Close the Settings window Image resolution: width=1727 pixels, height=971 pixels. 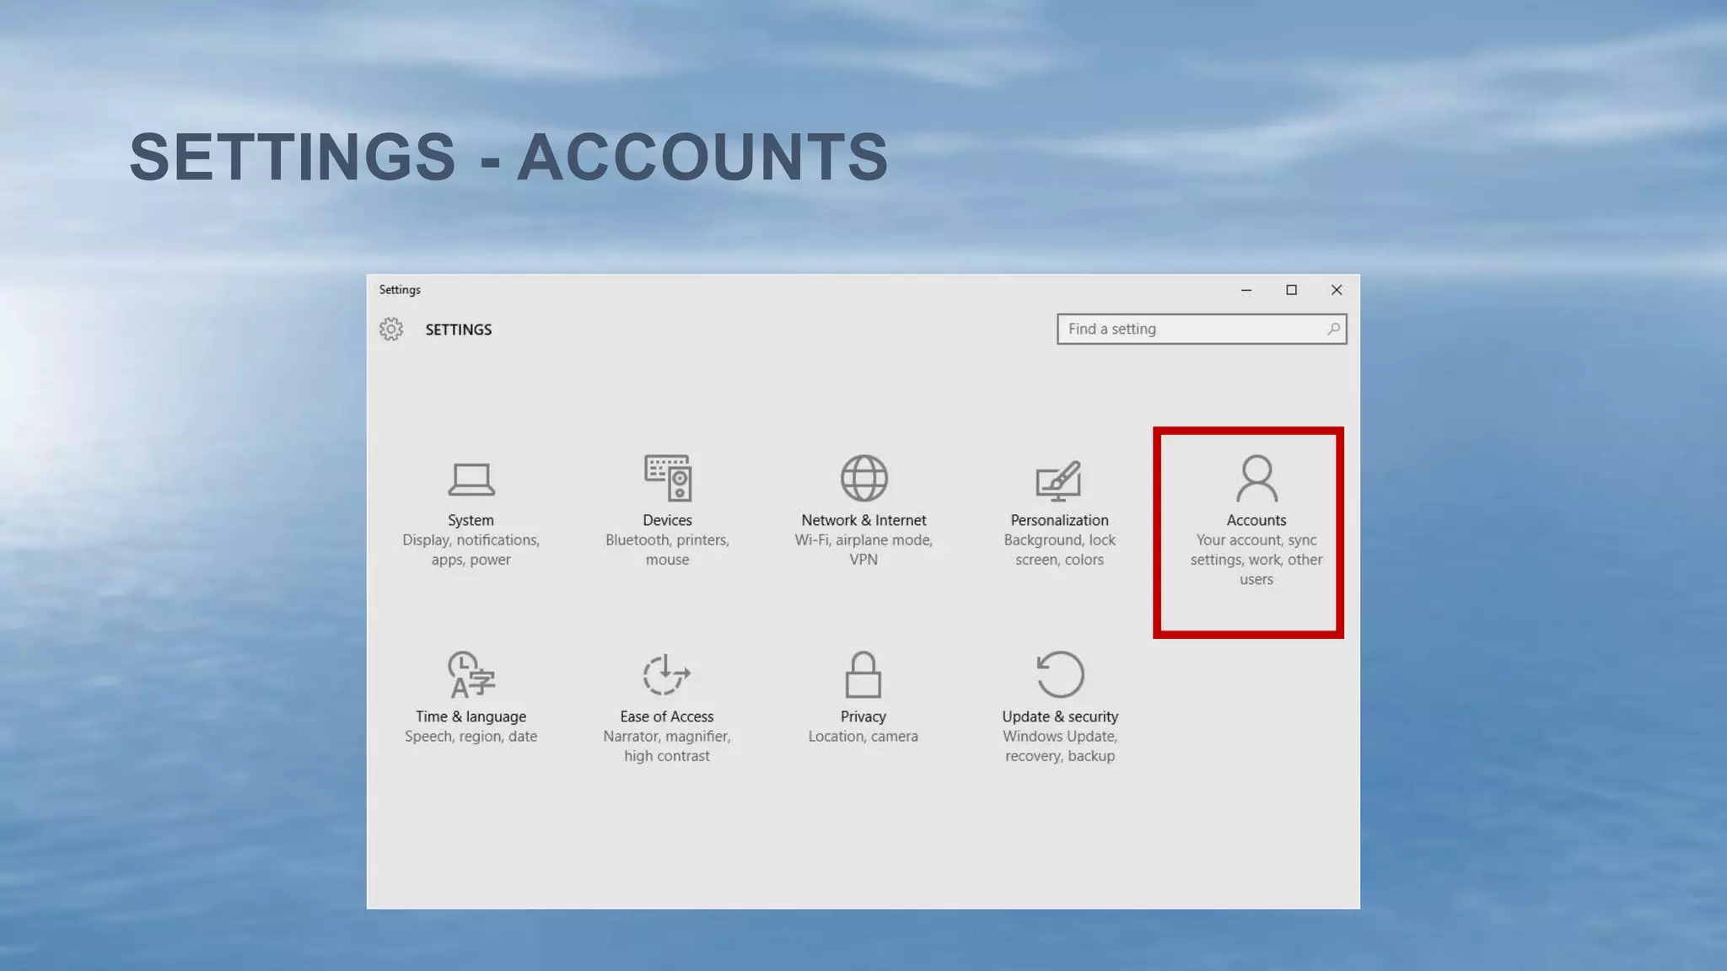click(1337, 290)
